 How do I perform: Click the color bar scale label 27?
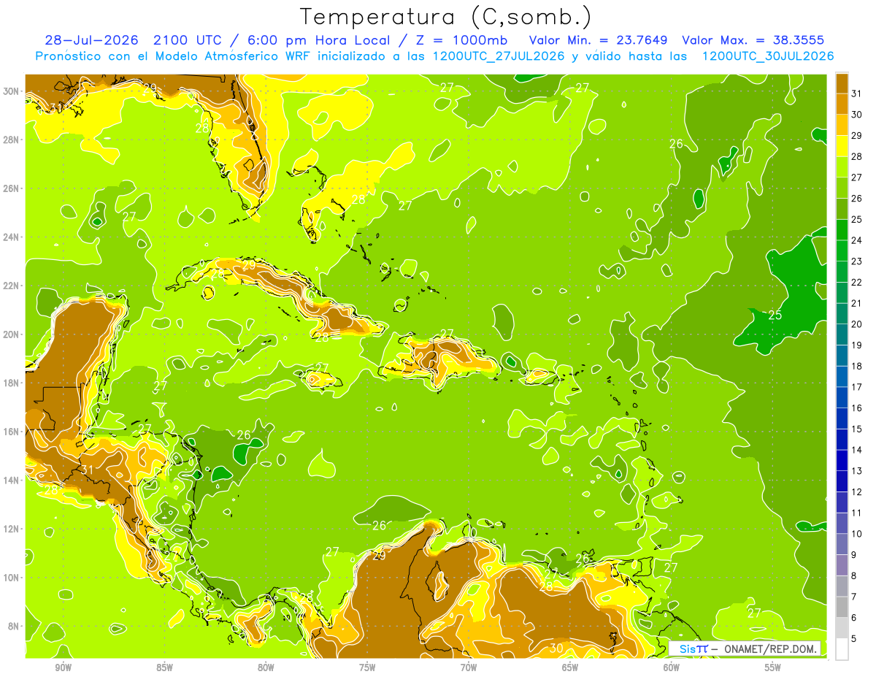coord(857,177)
